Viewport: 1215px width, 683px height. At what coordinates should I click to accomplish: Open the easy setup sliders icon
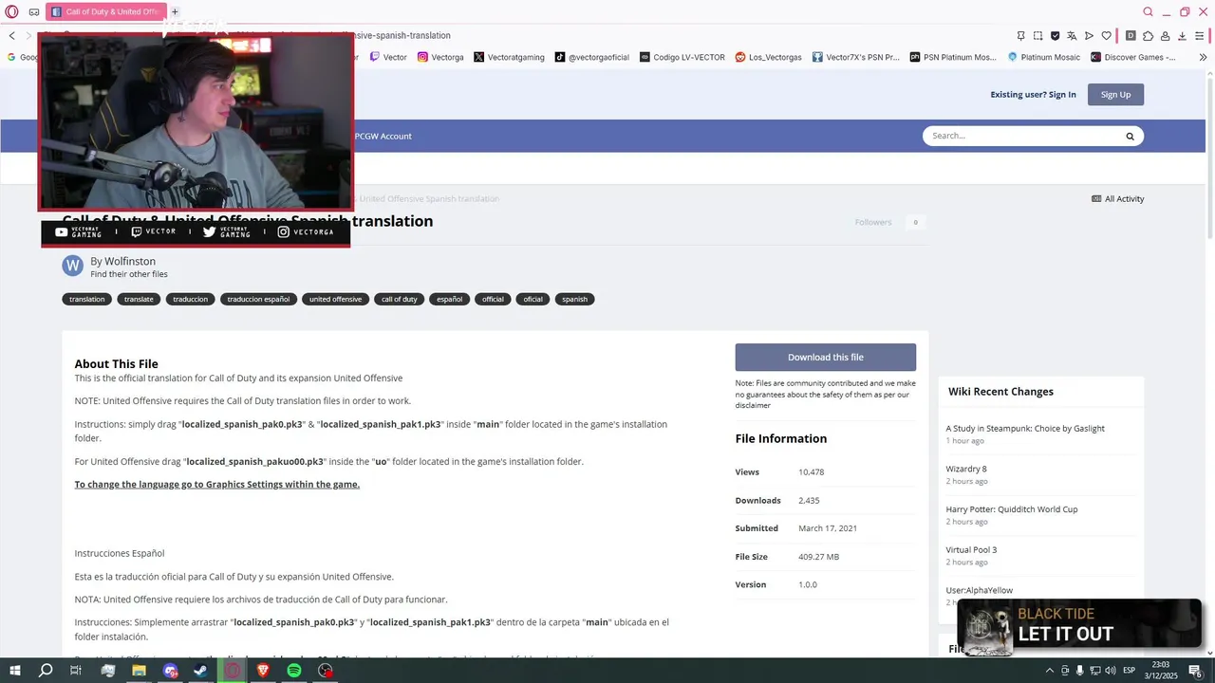click(x=1201, y=36)
